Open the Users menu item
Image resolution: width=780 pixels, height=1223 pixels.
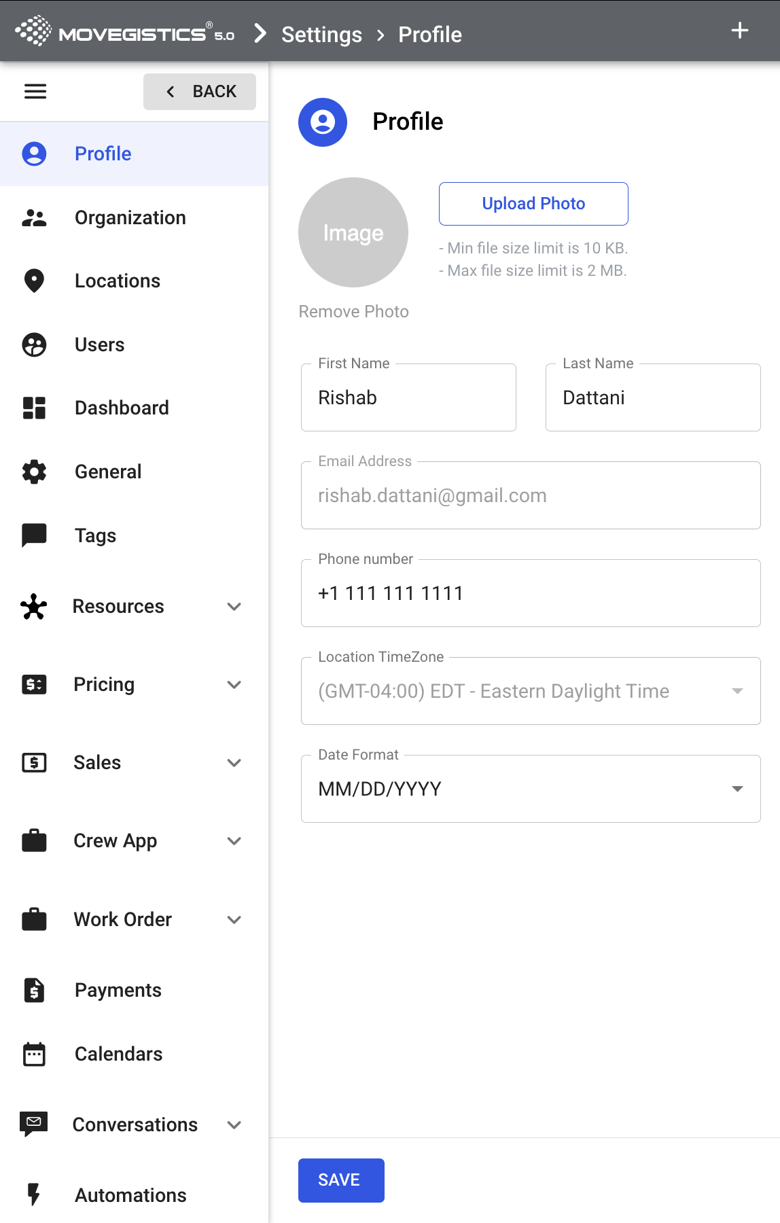[100, 344]
